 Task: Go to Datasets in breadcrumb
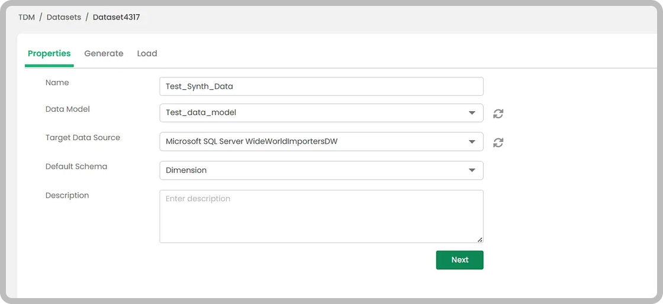tap(64, 18)
